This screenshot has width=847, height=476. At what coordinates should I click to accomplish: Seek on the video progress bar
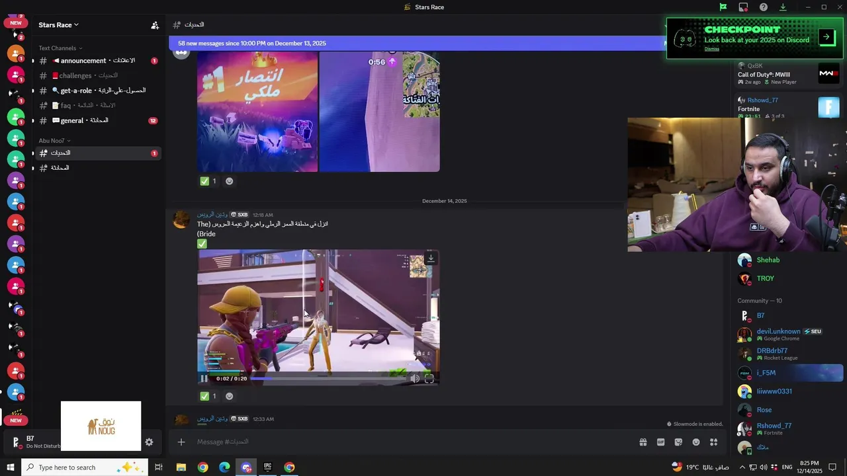coord(327,379)
